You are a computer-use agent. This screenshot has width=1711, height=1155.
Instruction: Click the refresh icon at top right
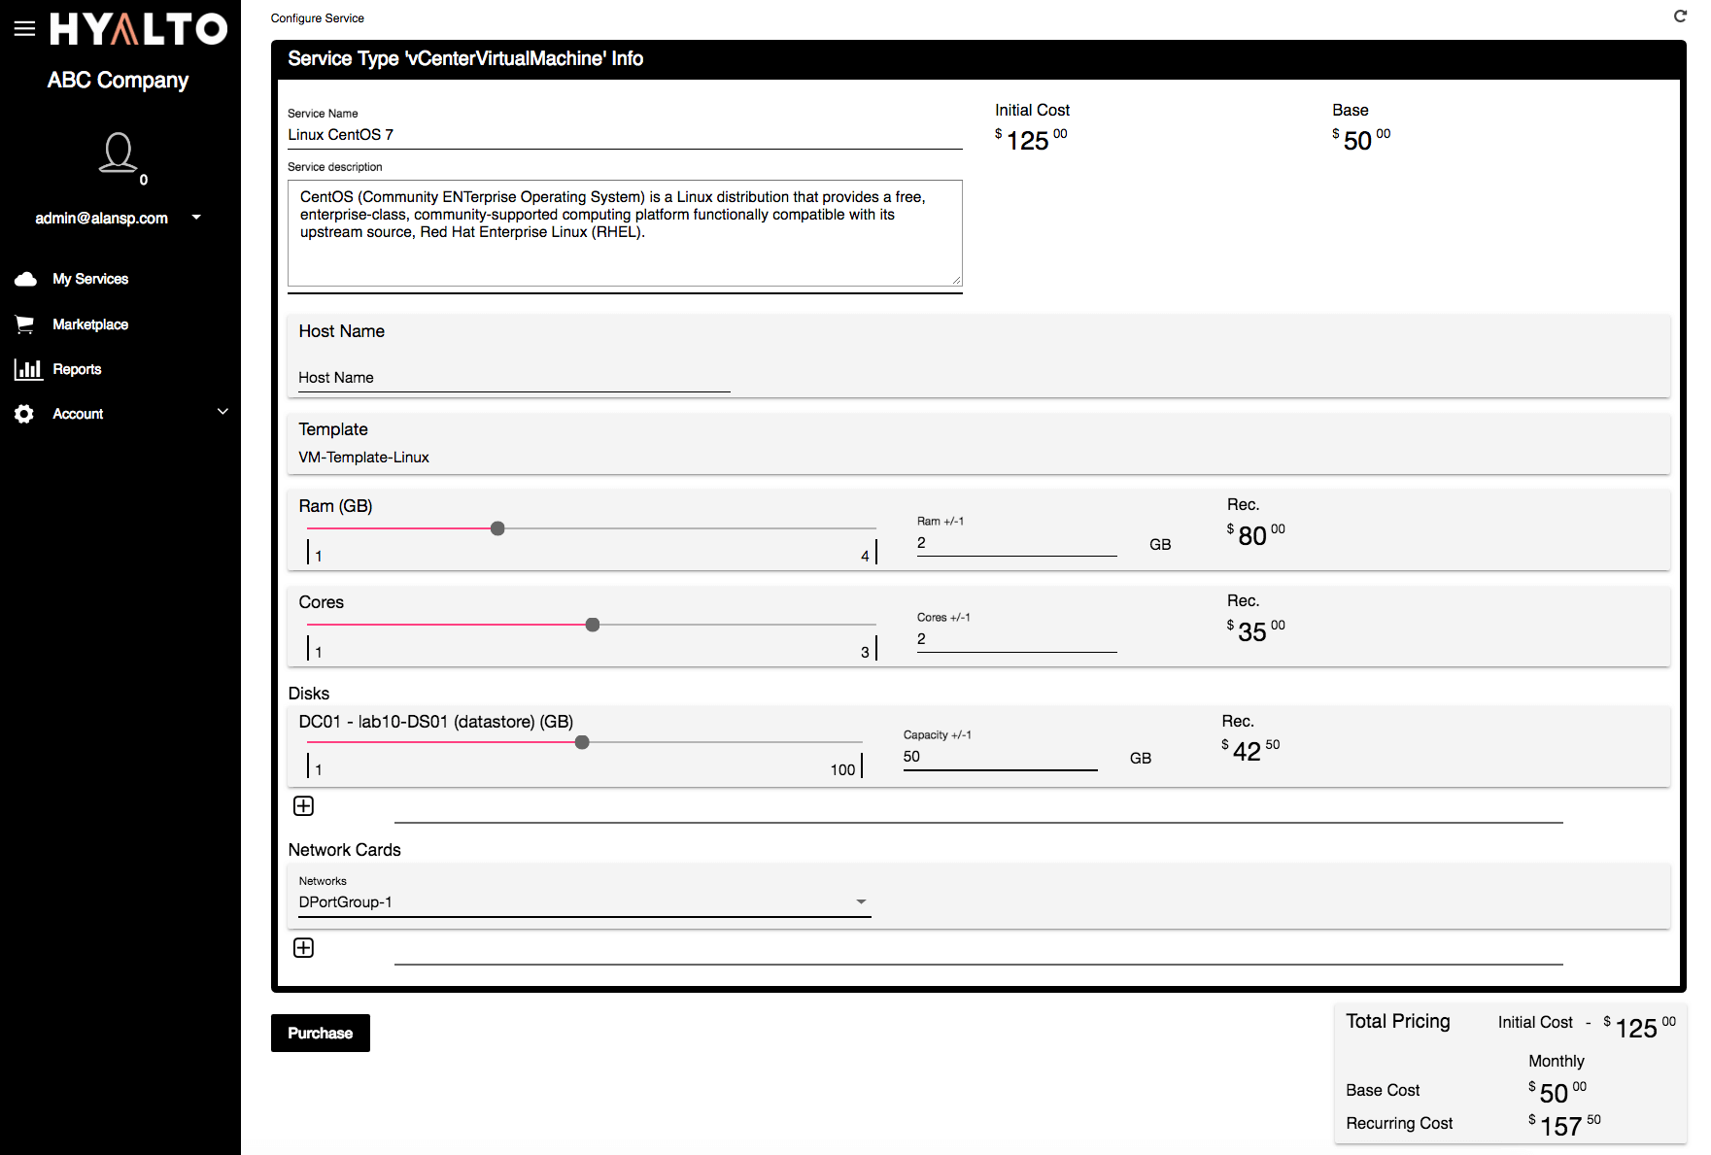(1680, 17)
